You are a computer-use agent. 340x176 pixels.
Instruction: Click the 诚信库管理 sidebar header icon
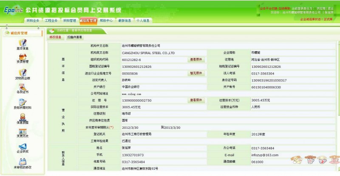coord(7,33)
